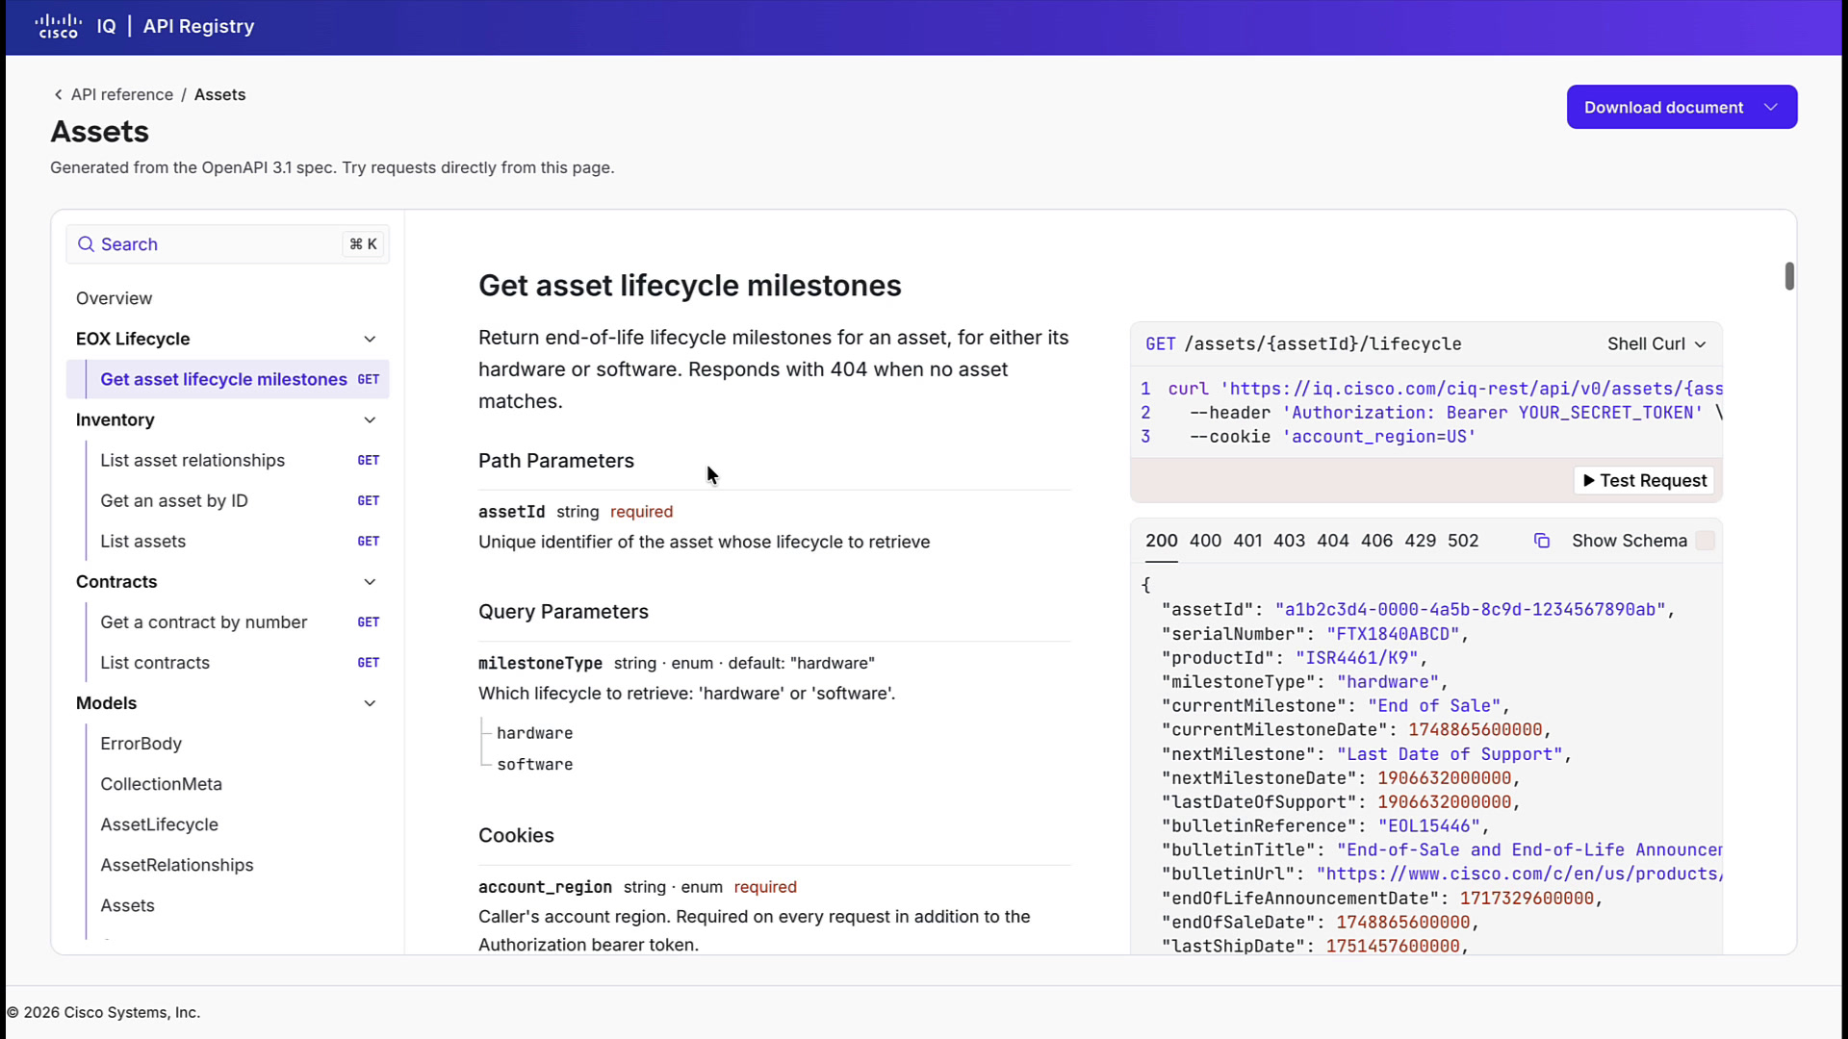This screenshot has width=1848, height=1039.
Task: Select the 404 response tab
Action: pyautogui.click(x=1332, y=541)
